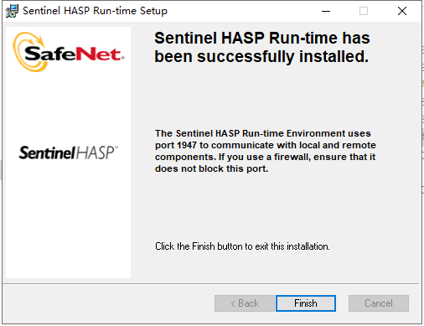Click the orange swirl in SafeNet logo
The width and height of the screenshot is (424, 326).
(x=28, y=52)
